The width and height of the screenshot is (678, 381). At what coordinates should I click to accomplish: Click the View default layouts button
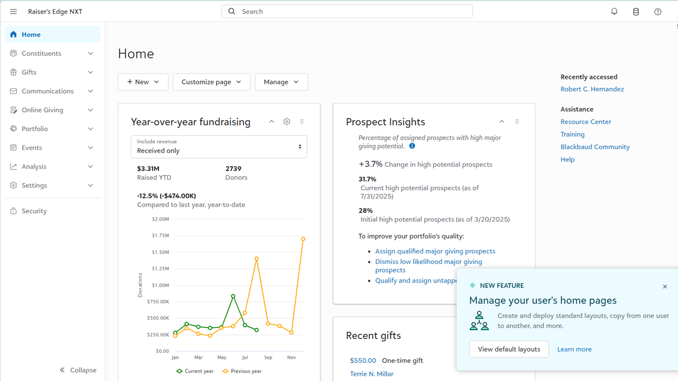(508, 349)
